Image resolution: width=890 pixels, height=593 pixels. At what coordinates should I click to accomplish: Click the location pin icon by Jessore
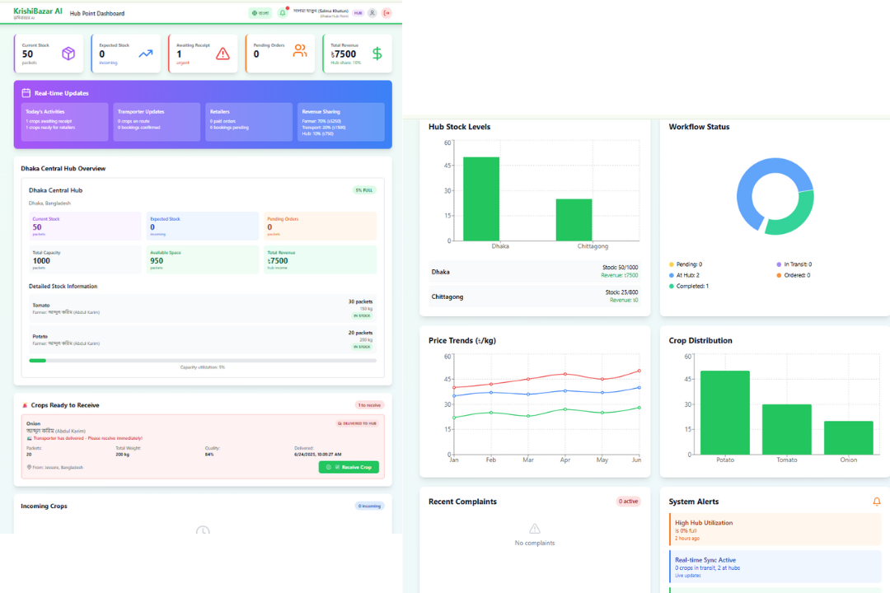click(x=29, y=467)
